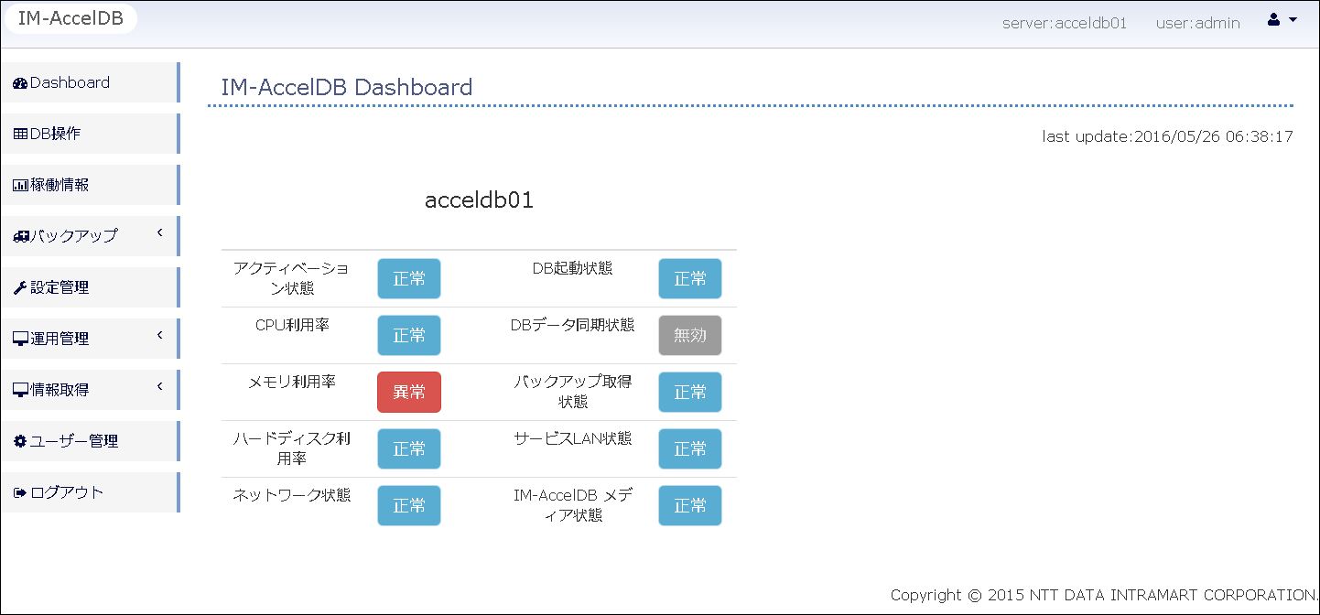The width and height of the screenshot is (1320, 615).
Task: Expand the 運用管理 submenu chevron
Action: pyautogui.click(x=159, y=335)
